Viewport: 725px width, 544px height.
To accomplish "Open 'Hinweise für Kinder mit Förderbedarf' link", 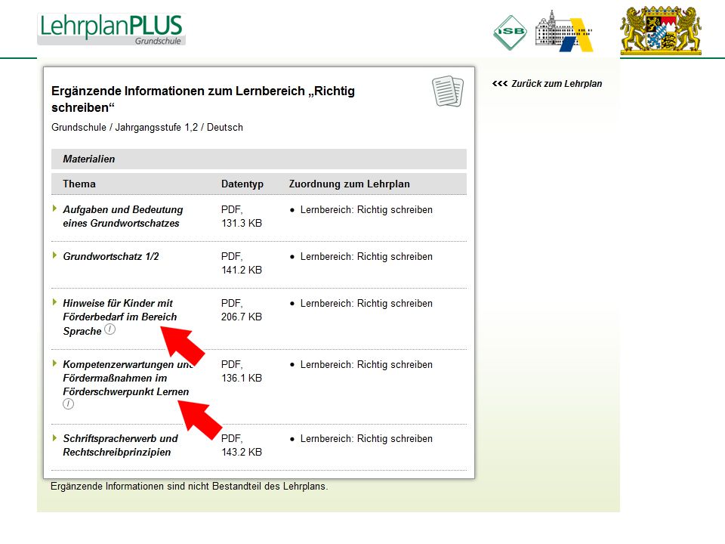I will click(x=120, y=317).
